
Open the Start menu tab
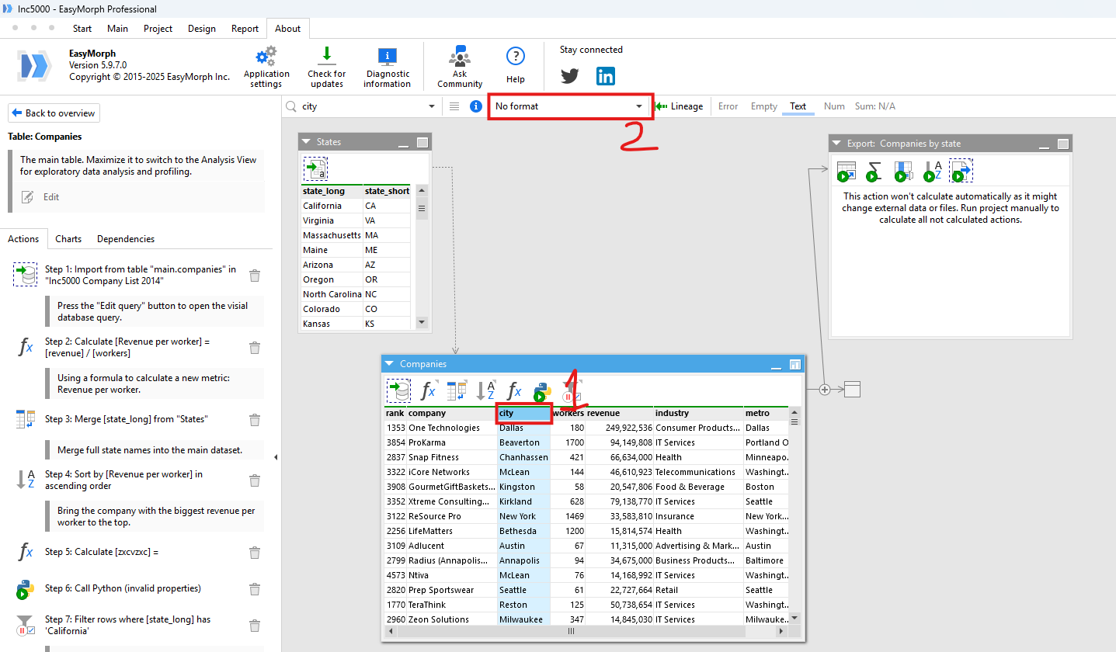coord(82,29)
